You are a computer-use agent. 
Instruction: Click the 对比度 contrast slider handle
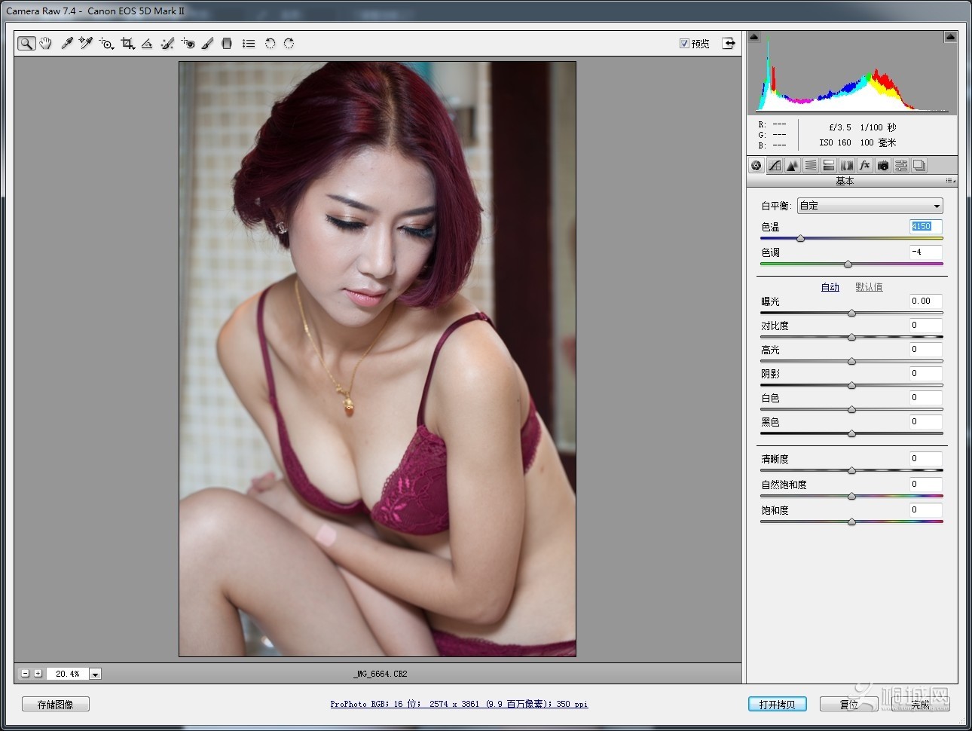[851, 338]
